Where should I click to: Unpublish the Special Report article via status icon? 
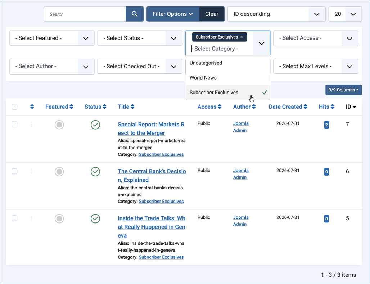point(95,125)
